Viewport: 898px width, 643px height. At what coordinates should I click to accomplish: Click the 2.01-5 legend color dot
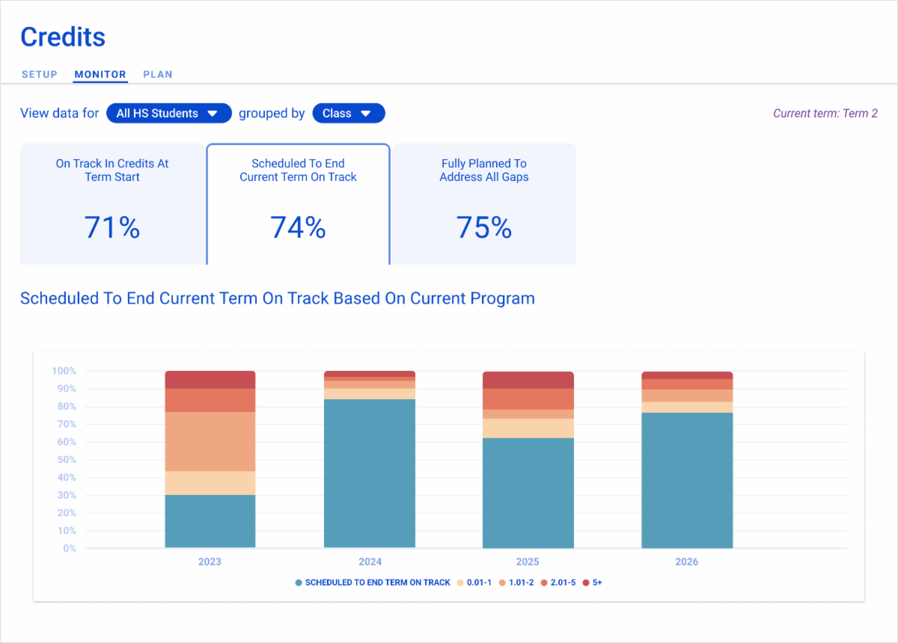tap(544, 582)
